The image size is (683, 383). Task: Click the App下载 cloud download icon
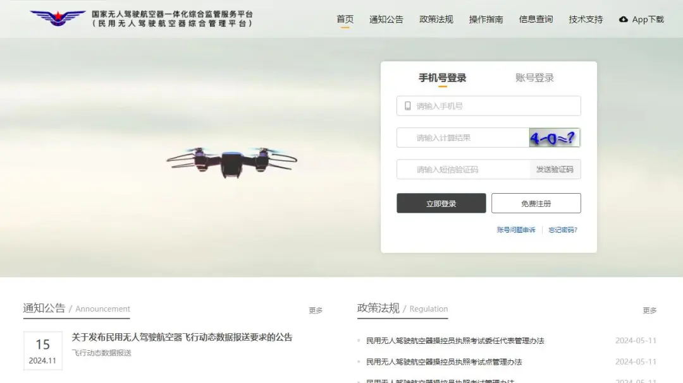pos(624,19)
